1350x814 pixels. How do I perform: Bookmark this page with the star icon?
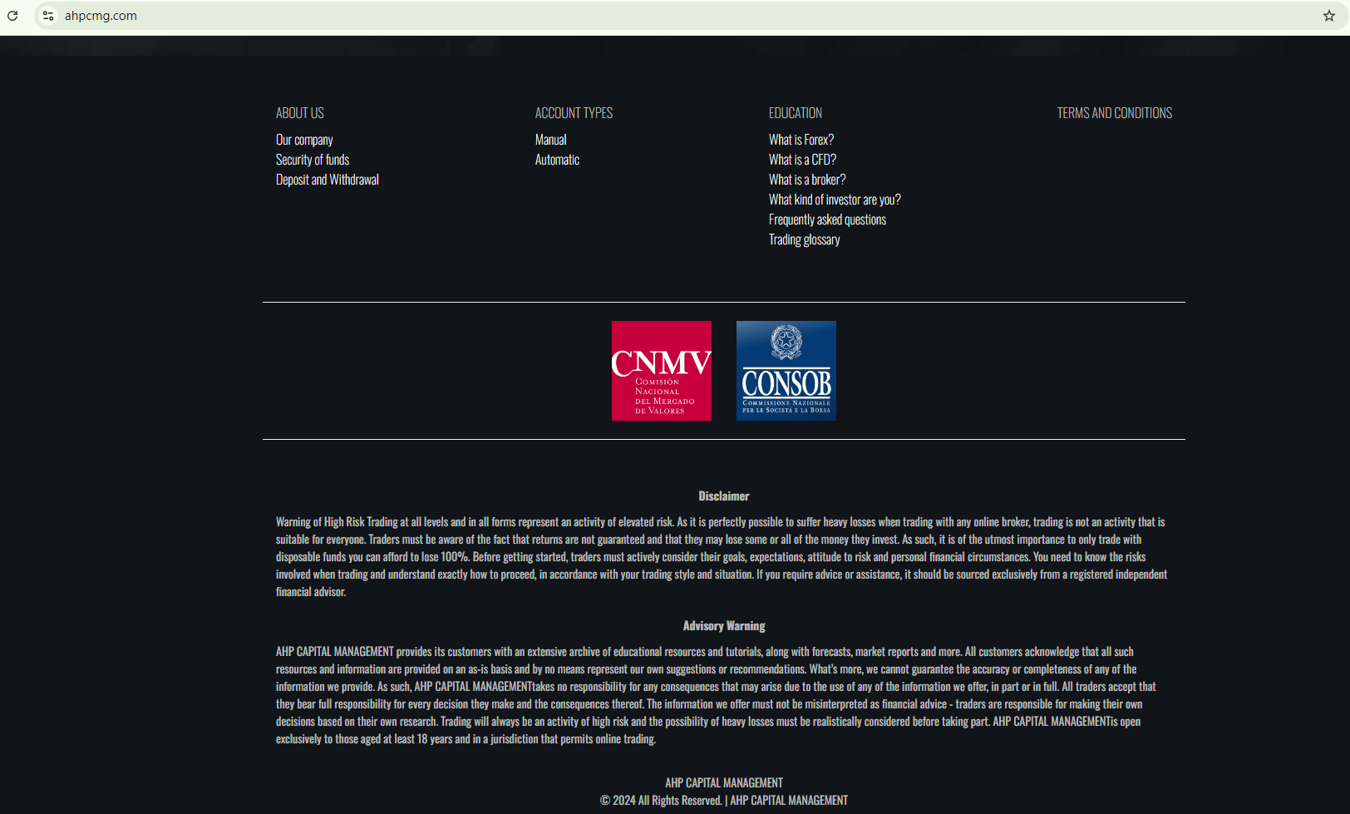tap(1329, 16)
